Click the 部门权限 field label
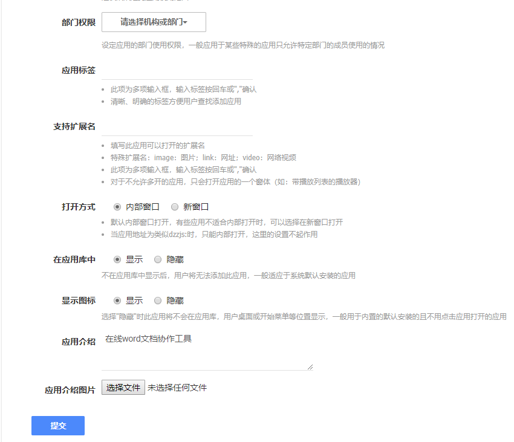 tap(78, 22)
